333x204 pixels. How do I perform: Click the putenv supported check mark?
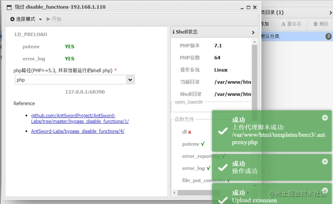203,144
